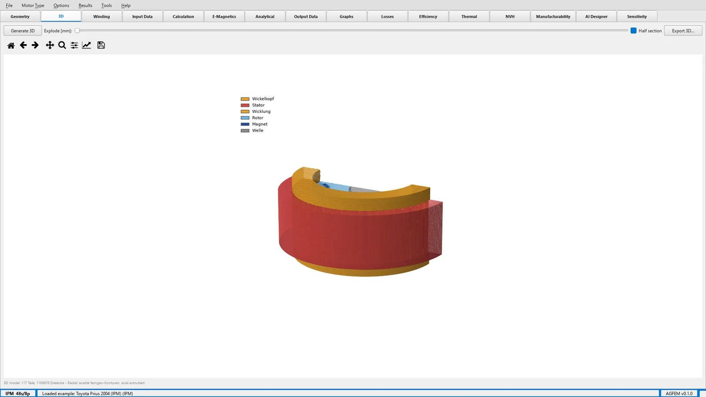Click the IPM 48s/8p status label

(18, 393)
